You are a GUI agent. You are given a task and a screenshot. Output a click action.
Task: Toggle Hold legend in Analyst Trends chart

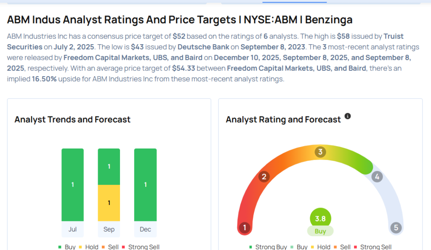click(x=88, y=247)
